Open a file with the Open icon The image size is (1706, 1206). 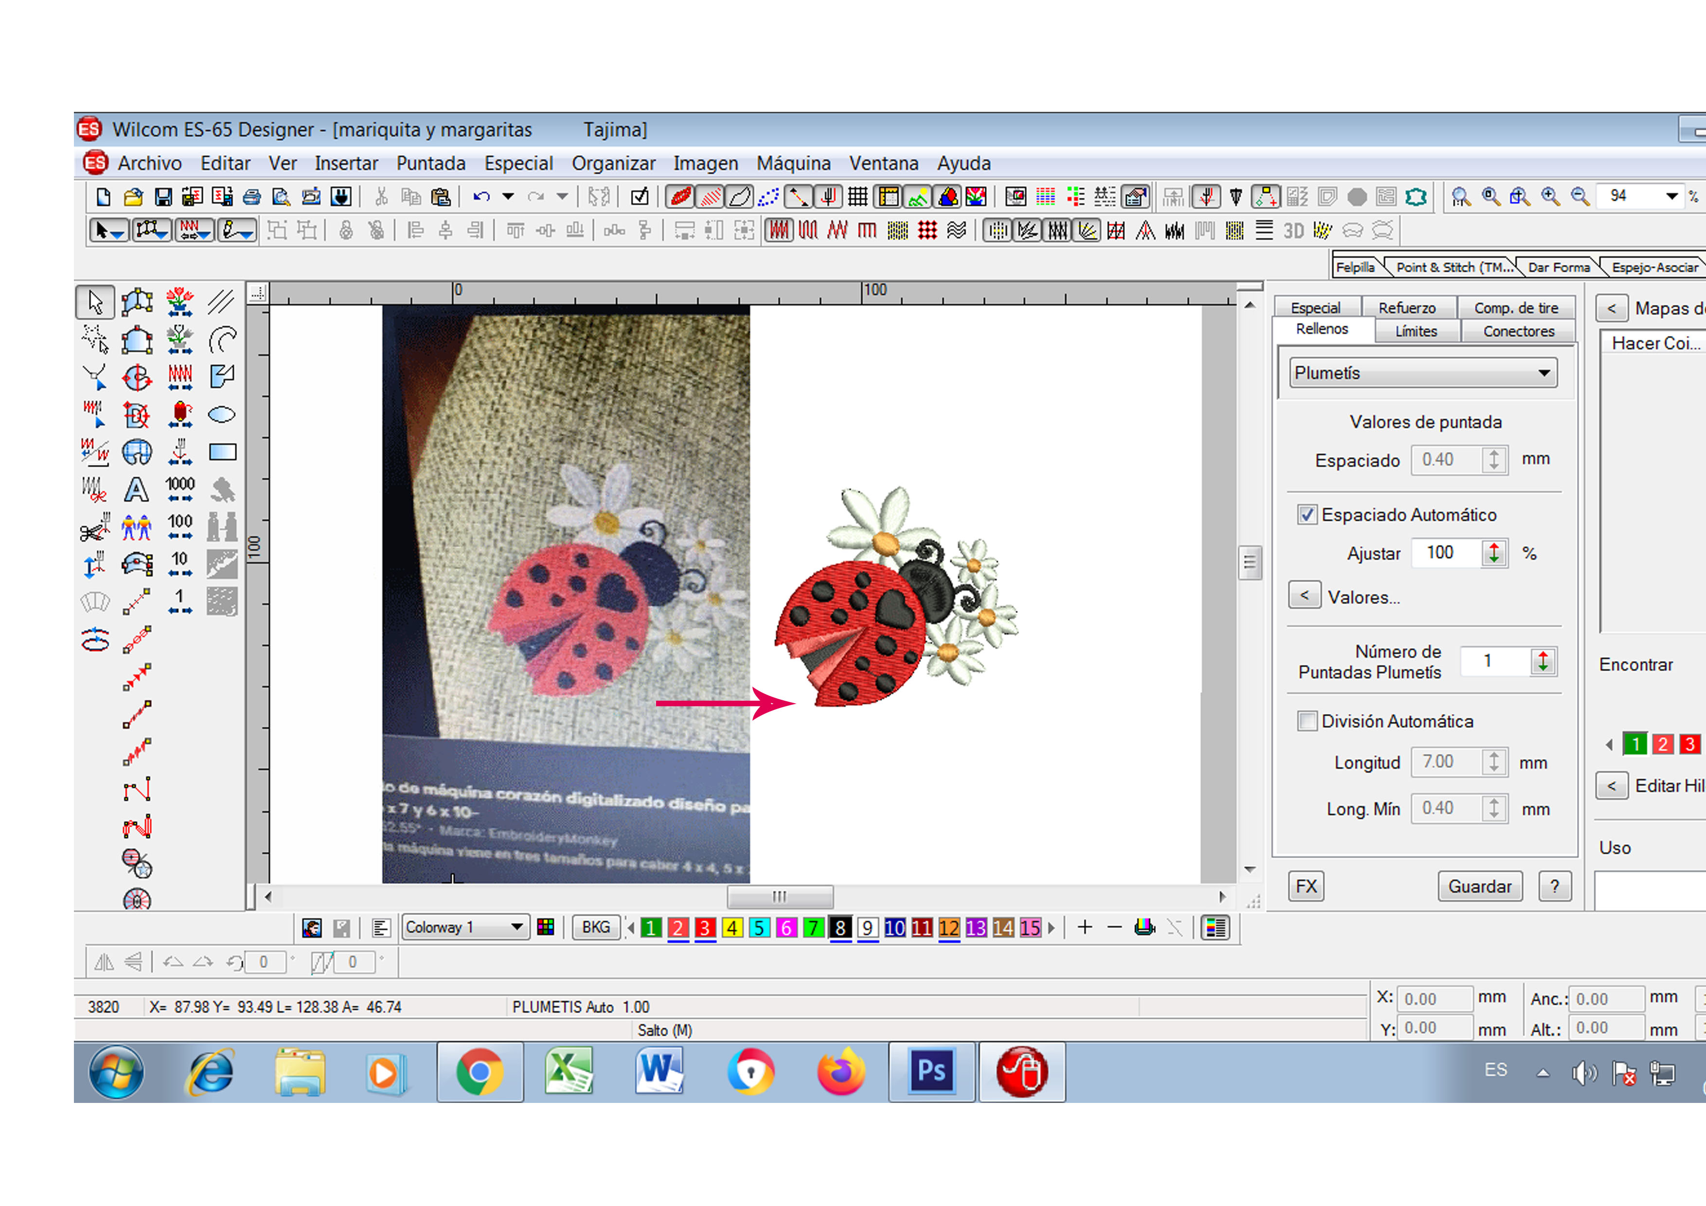click(133, 197)
